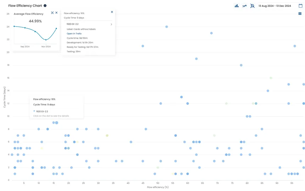Click the yellow-green dot at 33%, 7 days

pyautogui.click(x=107, y=135)
